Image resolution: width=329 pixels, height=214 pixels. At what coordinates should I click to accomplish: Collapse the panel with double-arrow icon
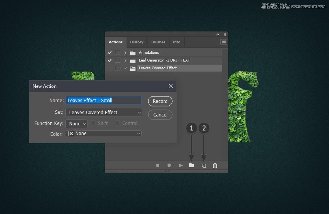(x=218, y=34)
